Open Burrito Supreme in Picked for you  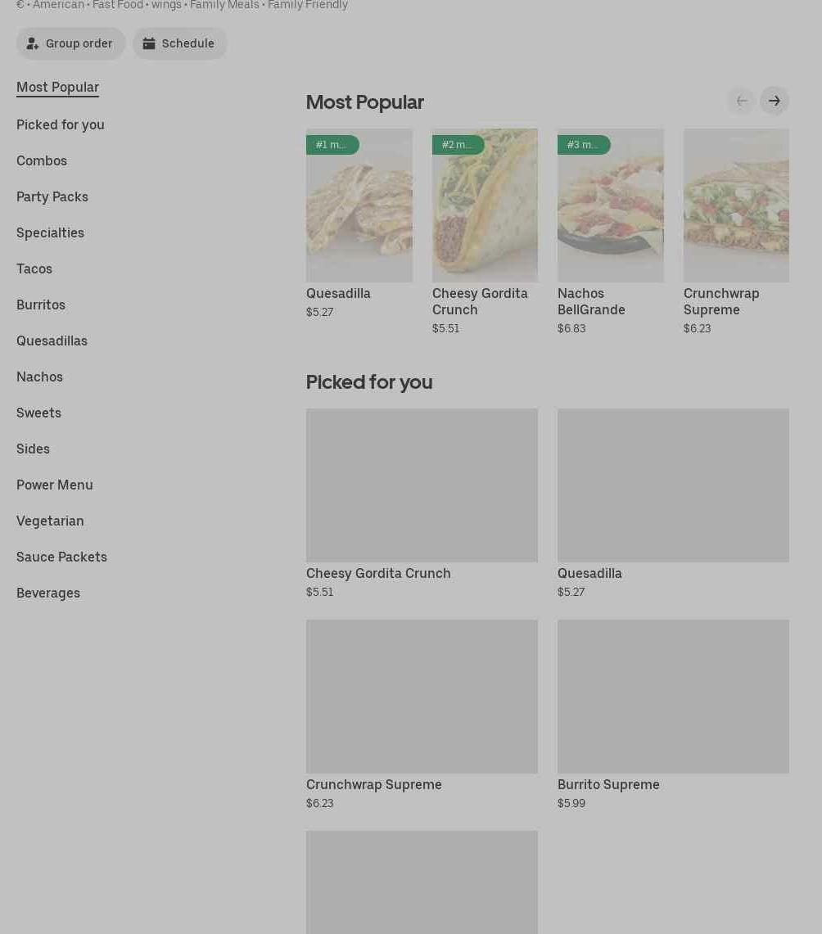tap(672, 697)
